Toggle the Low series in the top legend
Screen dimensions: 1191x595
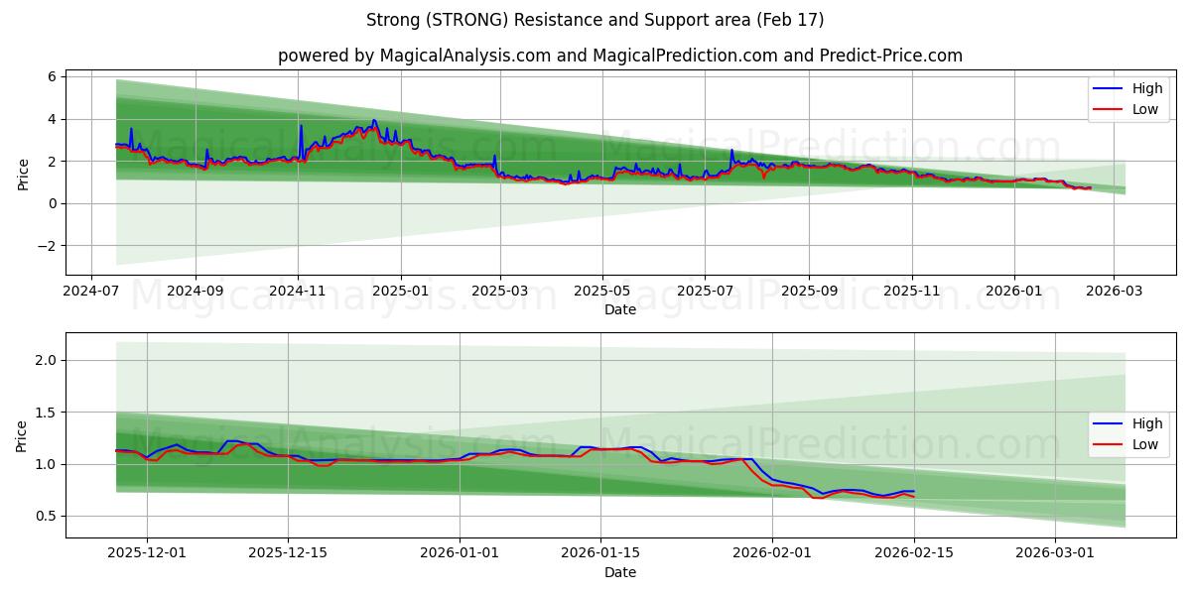[x=1146, y=108]
